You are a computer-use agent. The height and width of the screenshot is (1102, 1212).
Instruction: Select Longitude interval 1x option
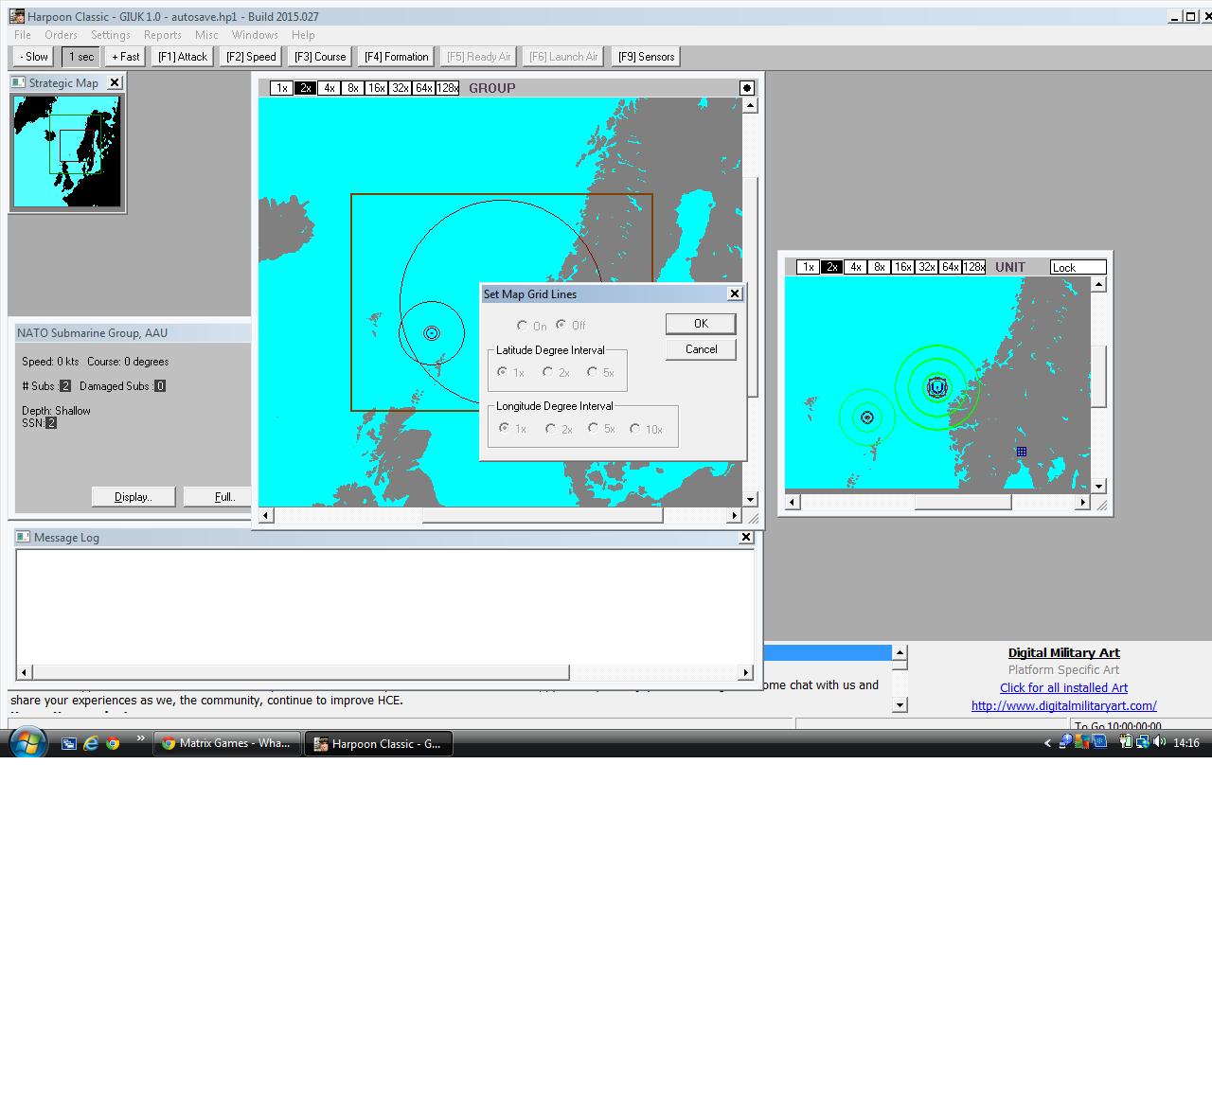point(505,428)
